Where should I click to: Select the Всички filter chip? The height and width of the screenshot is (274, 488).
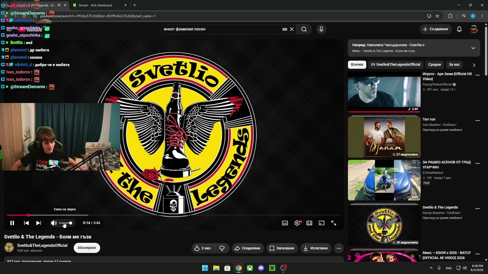click(357, 65)
